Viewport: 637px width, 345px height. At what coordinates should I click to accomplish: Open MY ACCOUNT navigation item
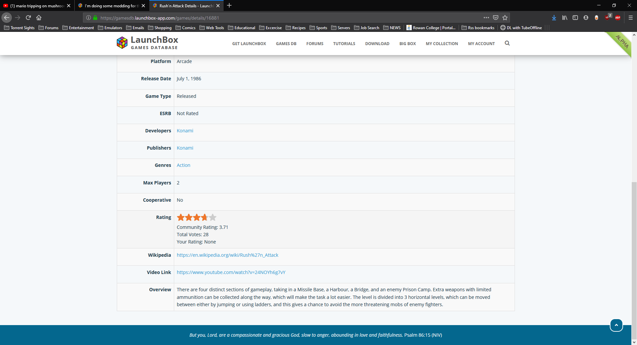point(481,43)
